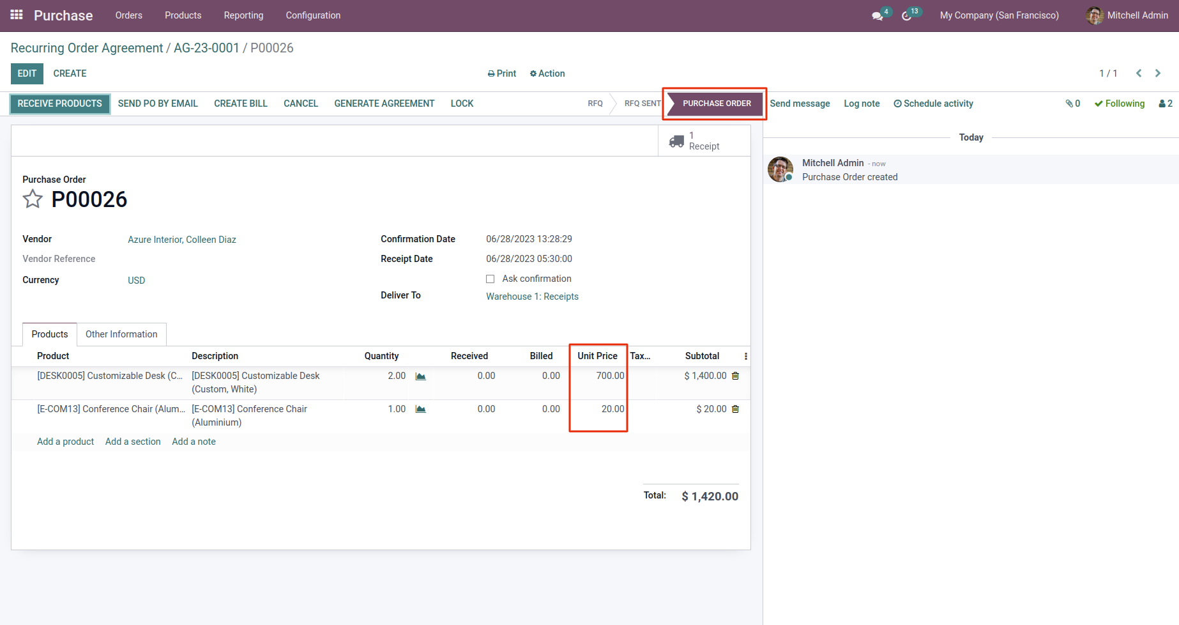Open the Receipt truck smart button
Screen dimensions: 1179x625
[704, 141]
